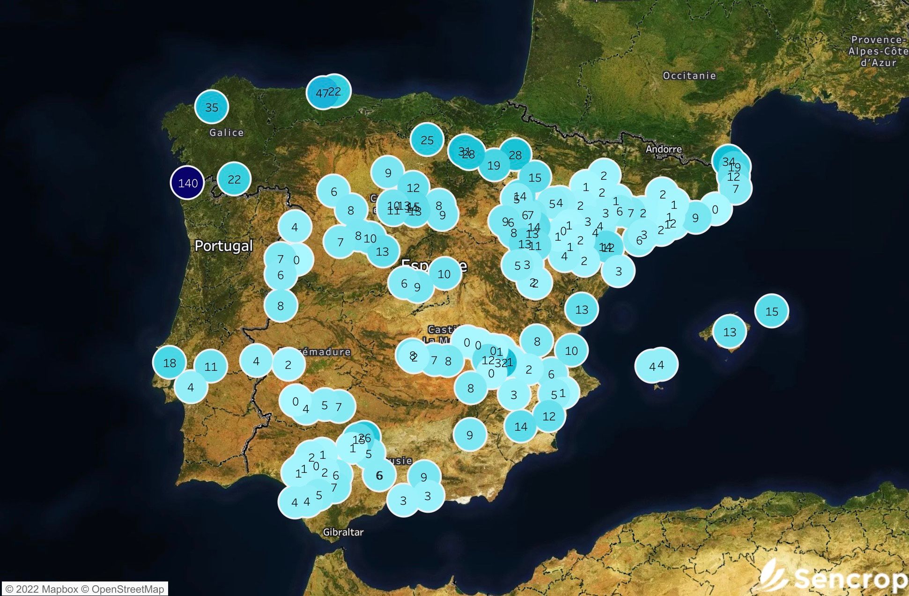Click the Gibraltar map label
The height and width of the screenshot is (596, 909).
343,532
